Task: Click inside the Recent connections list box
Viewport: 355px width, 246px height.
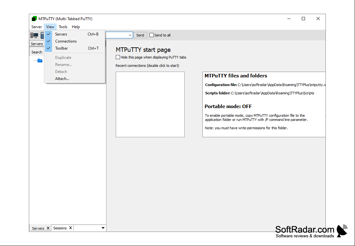Action: click(x=150, y=104)
